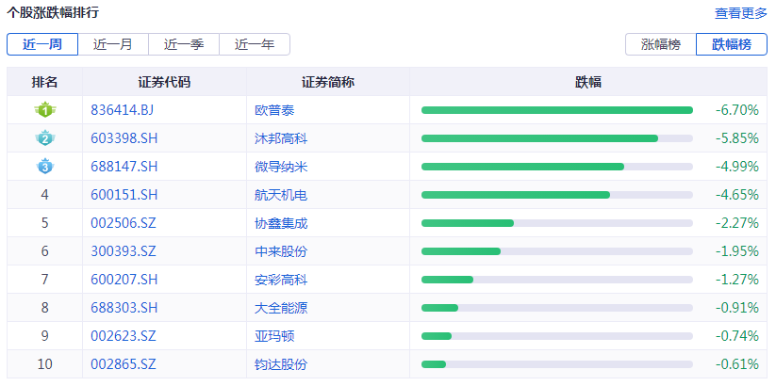Click the 证券代码 column header

164,82
